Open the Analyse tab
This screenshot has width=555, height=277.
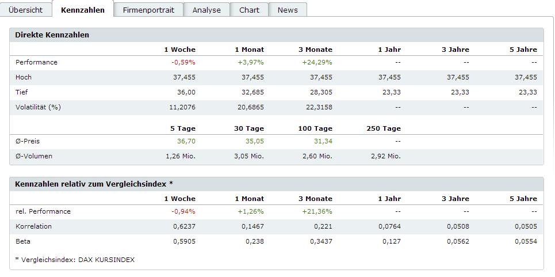206,10
